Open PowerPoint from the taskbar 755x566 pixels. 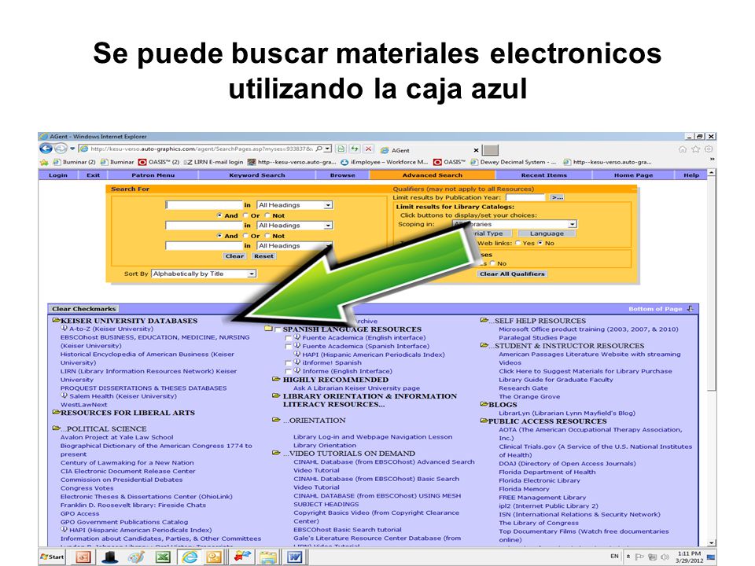[83, 557]
